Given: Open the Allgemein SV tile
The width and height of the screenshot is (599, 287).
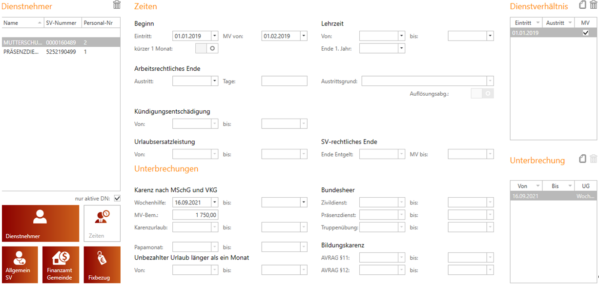Looking at the screenshot, I should coord(20,265).
